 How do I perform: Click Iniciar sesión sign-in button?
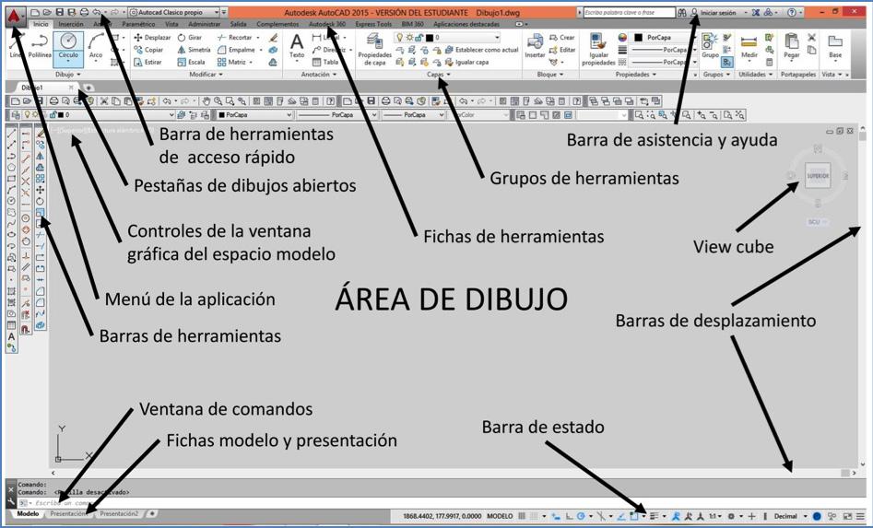pos(718,12)
